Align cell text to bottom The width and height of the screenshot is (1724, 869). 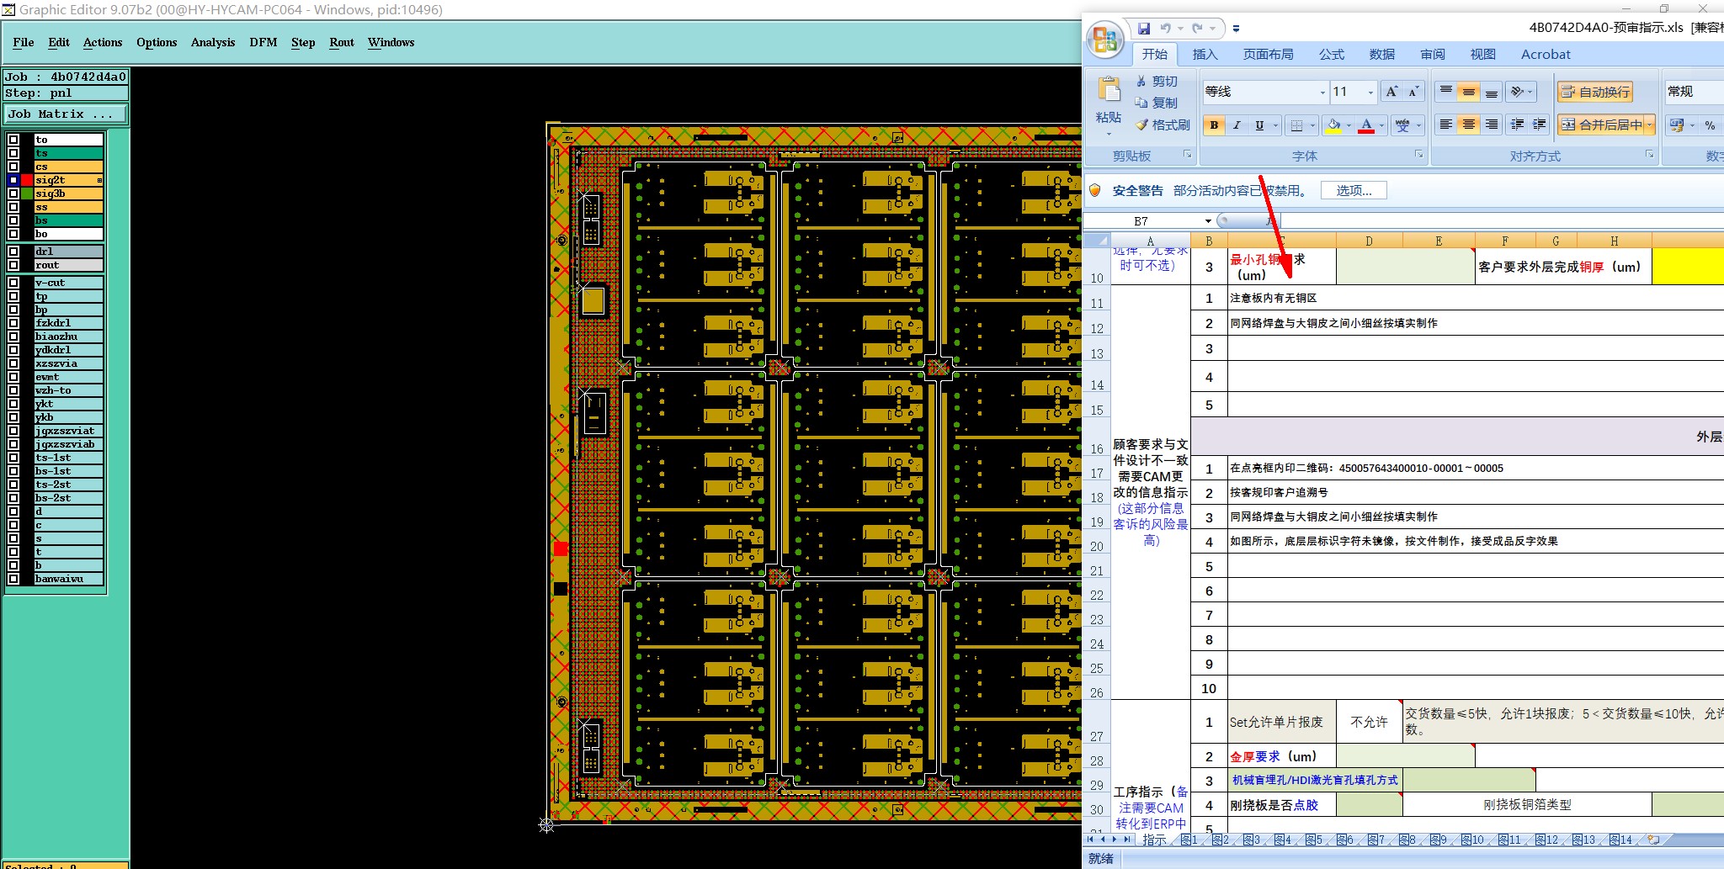1491,92
